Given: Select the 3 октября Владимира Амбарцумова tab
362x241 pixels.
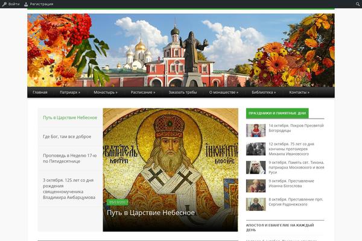Looking at the screenshot, I should click(x=69, y=189).
